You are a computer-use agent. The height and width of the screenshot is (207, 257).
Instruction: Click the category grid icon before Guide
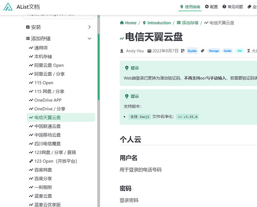tap(183, 51)
